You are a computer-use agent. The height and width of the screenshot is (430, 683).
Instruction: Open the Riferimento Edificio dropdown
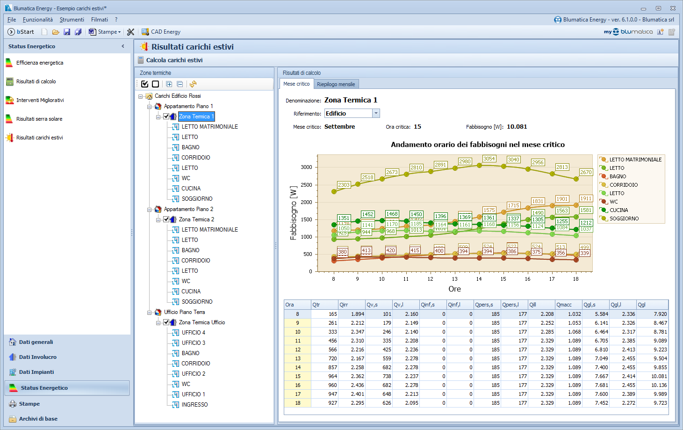pyautogui.click(x=376, y=113)
